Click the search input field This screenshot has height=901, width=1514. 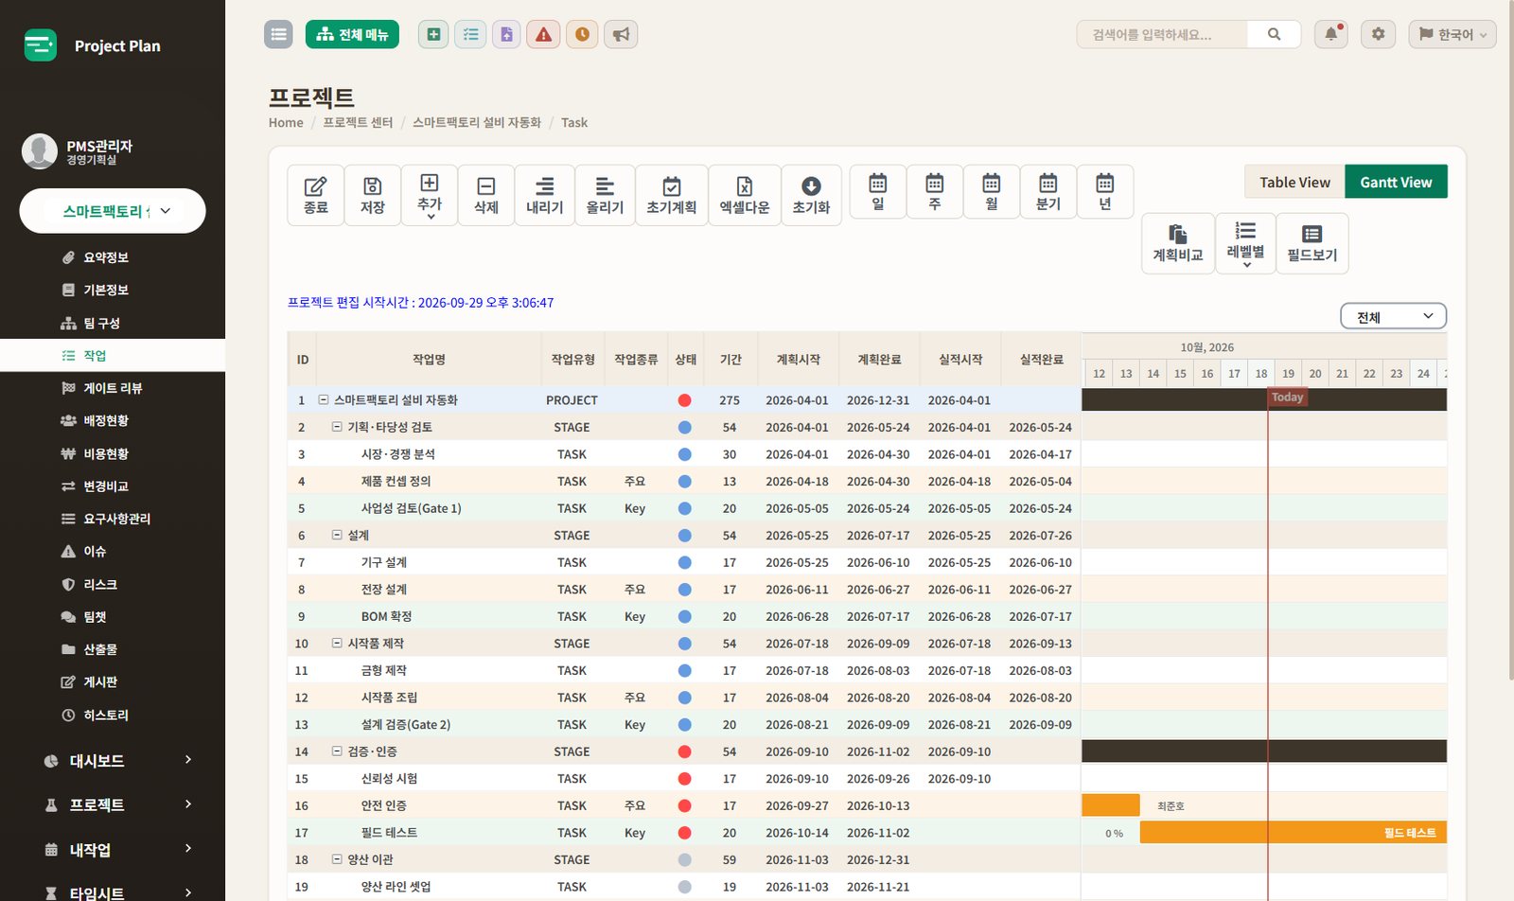(x=1162, y=34)
